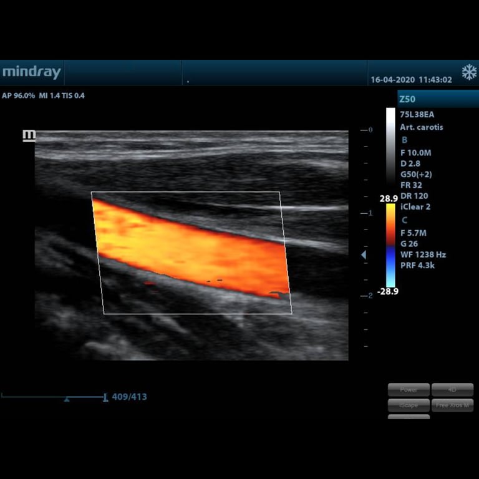479x479 pixels.
Task: Click the FR 32 frame rate value
Action: [x=411, y=185]
